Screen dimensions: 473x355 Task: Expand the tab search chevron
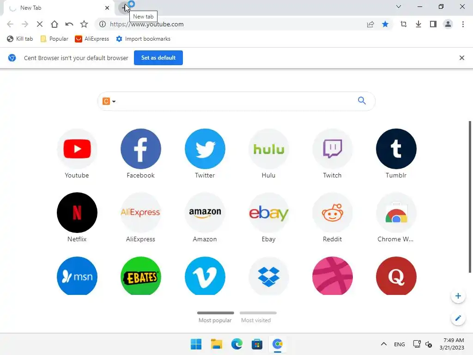coord(399,6)
